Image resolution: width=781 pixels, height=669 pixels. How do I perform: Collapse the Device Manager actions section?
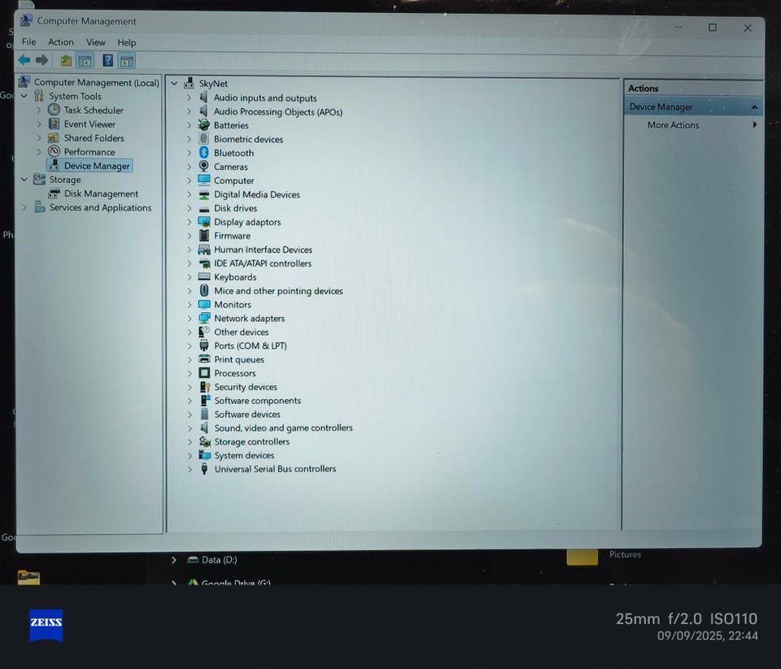[x=755, y=106]
